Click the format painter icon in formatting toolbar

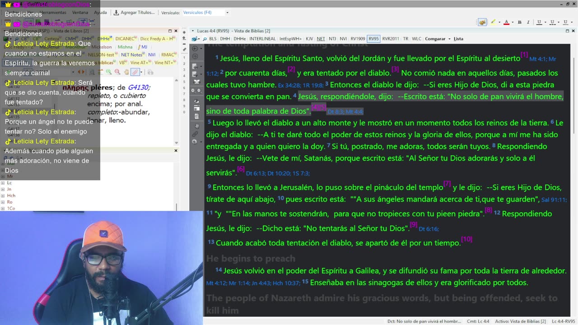(x=482, y=22)
